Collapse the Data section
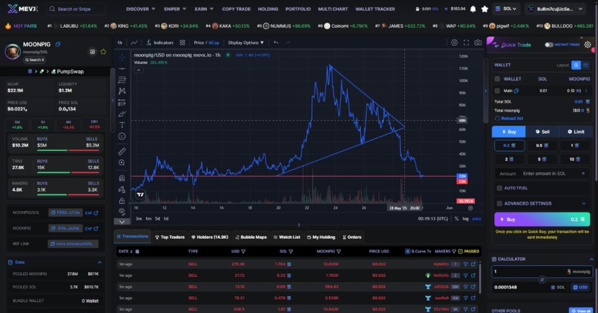Image resolution: width=598 pixels, height=313 pixels. (x=99, y=262)
